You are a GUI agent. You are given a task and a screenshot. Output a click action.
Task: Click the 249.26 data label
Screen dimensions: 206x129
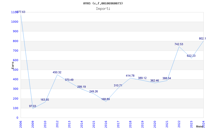[93, 91]
